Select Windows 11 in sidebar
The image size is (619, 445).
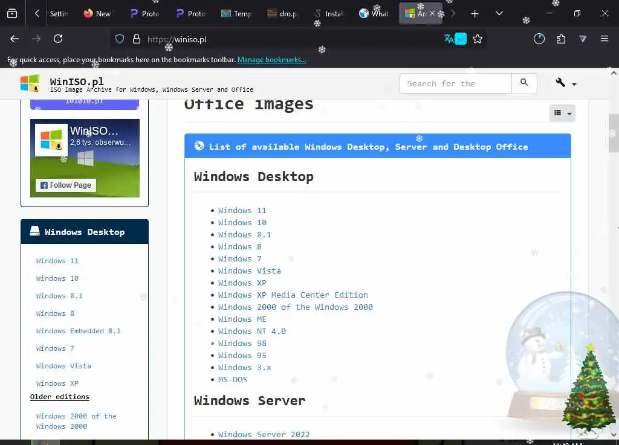tap(57, 261)
